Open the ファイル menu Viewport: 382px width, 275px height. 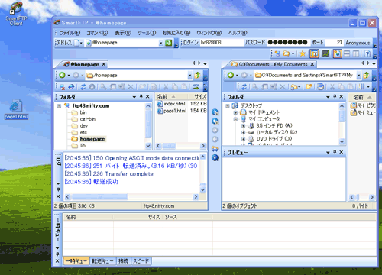click(x=70, y=33)
